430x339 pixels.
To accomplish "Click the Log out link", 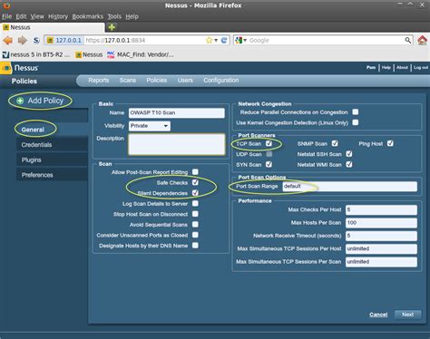I will [421, 68].
